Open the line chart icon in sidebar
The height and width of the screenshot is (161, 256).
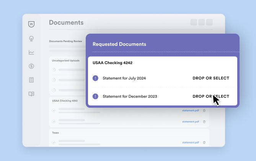31,52
